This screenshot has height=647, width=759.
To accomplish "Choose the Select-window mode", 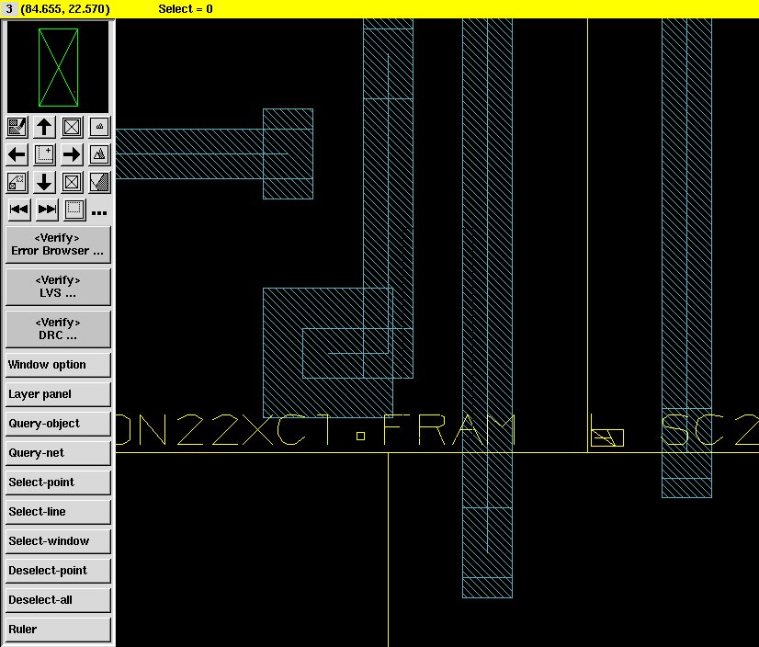I will [x=58, y=541].
